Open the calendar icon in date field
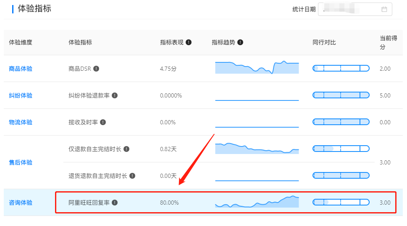 tap(384, 9)
